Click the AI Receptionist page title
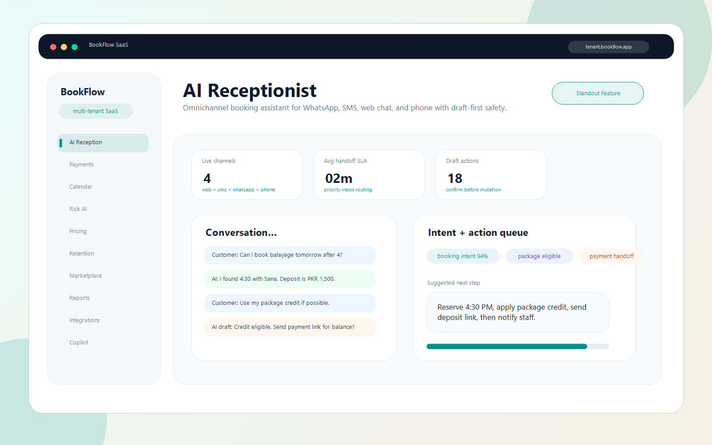 coord(250,91)
